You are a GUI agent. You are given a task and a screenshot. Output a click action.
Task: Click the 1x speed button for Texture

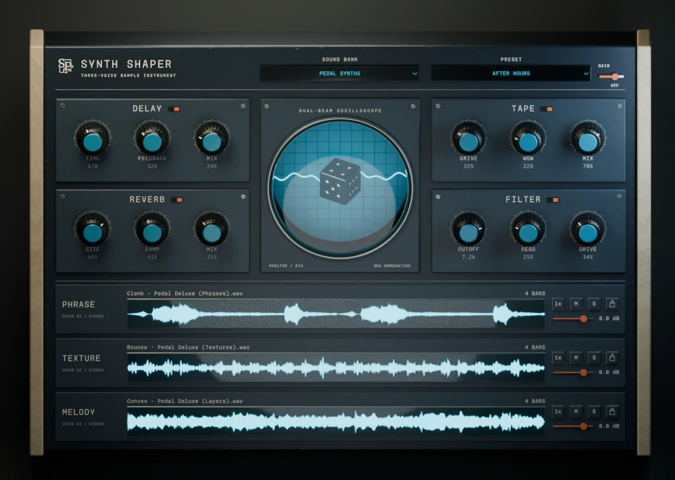tap(558, 357)
